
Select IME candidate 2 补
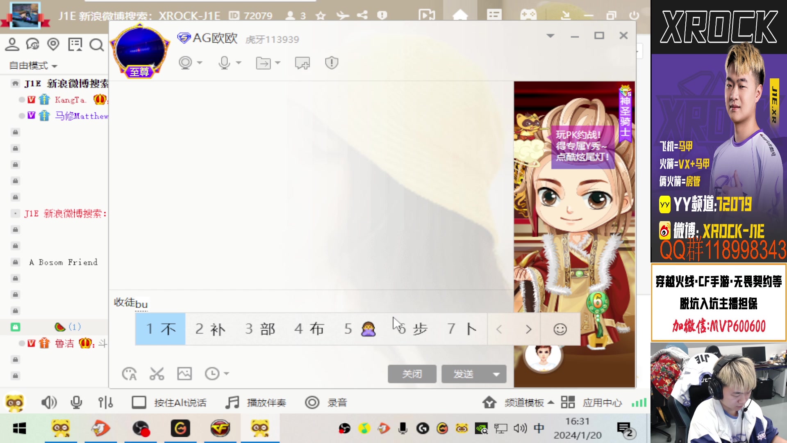[x=210, y=329]
